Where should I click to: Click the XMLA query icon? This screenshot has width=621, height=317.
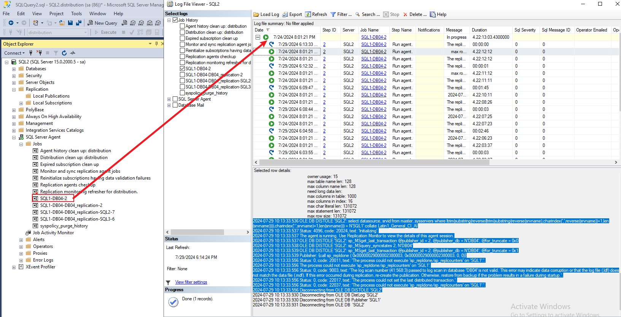[149, 23]
